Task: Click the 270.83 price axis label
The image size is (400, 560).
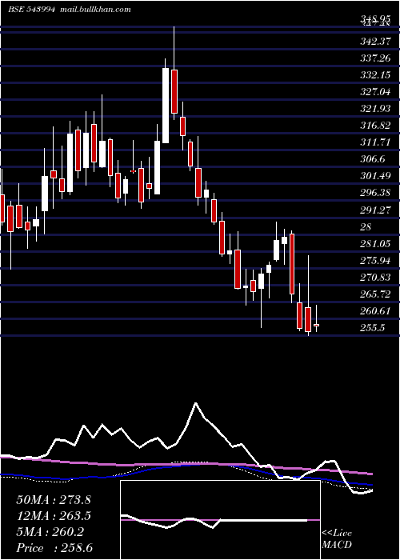Action: click(x=375, y=277)
